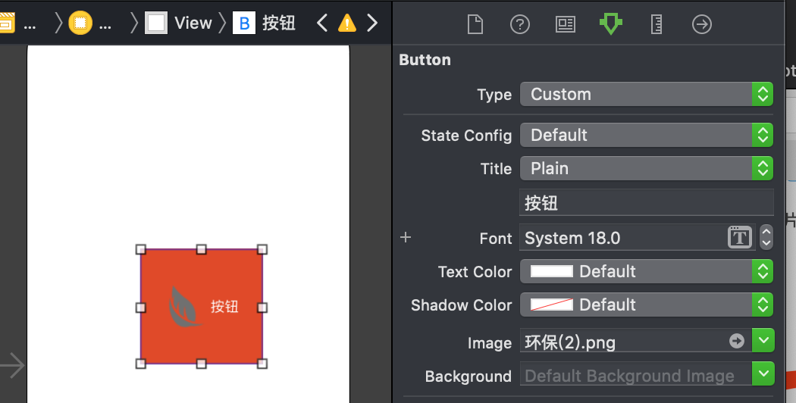Expand the Background dropdown chevron
796x403 pixels.
point(763,374)
